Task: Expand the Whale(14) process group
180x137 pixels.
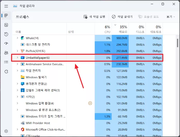Action: (17, 38)
